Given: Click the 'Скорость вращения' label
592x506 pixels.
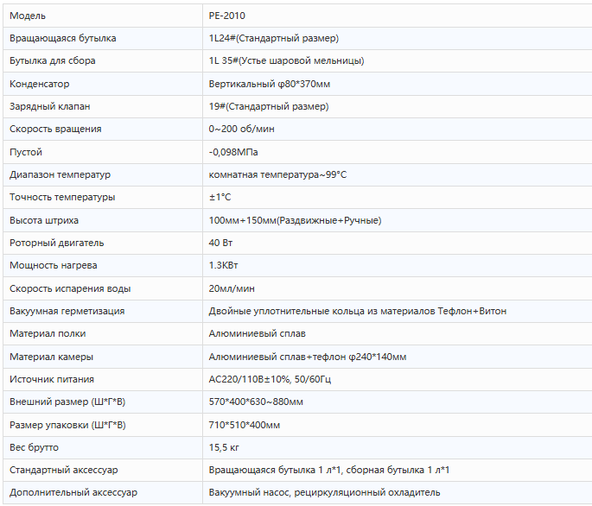Looking at the screenshot, I should (55, 129).
